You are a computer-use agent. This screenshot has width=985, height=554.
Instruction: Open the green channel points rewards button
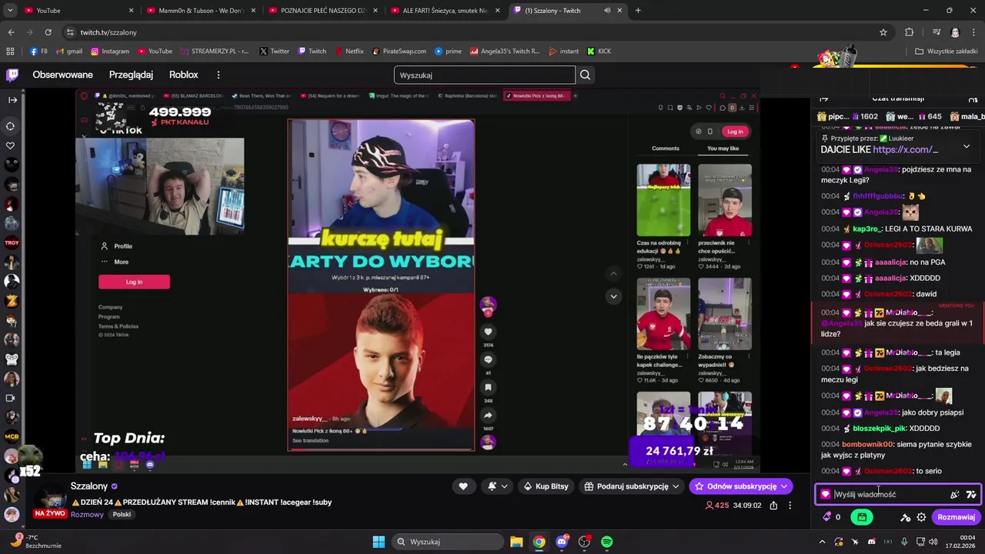[x=862, y=517]
